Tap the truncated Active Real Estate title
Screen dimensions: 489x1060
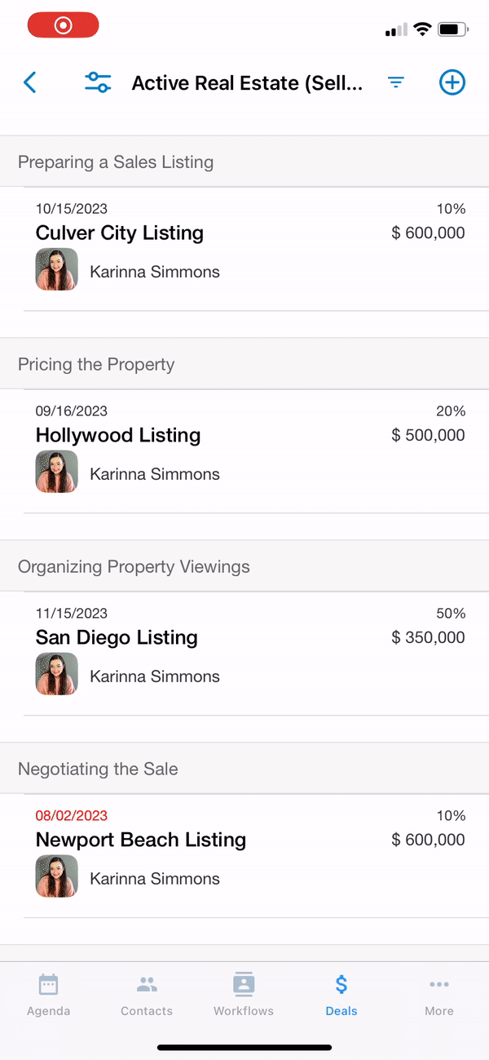coord(249,82)
